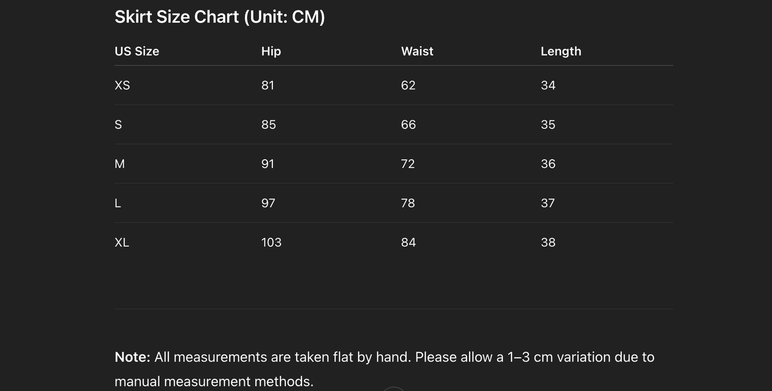This screenshot has height=391, width=772.
Task: Click the bold 'Note:' label
Action: tap(132, 357)
